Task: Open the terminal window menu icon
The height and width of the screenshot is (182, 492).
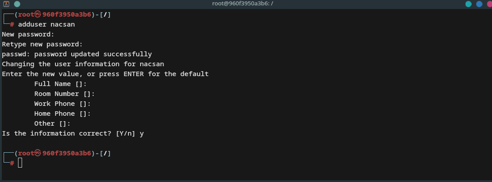Action: click(6, 4)
